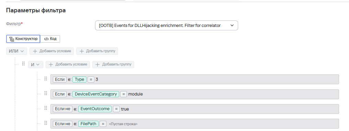The width and height of the screenshot is (349, 131).
Task: Open the ИЛИ logical operator dropdown
Action: coord(16,51)
